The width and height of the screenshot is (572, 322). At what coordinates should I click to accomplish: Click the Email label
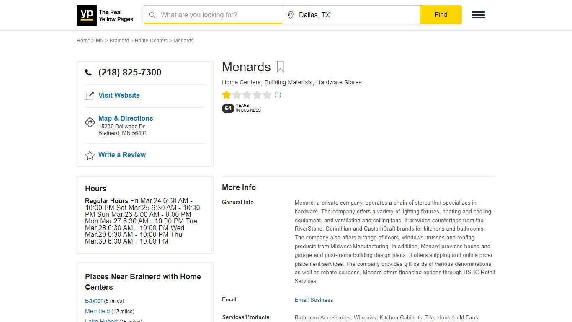(x=229, y=299)
